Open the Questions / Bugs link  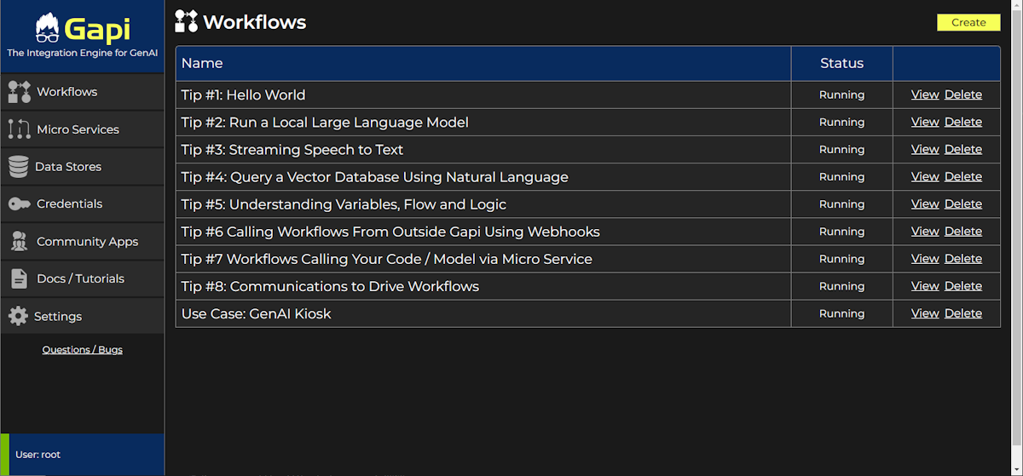(83, 350)
